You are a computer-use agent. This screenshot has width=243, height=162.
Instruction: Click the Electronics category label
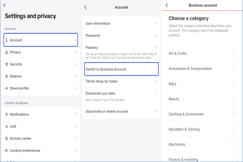(177, 144)
